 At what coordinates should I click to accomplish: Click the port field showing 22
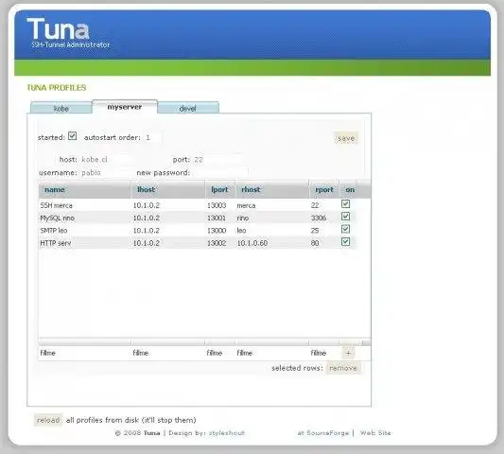tap(217, 160)
